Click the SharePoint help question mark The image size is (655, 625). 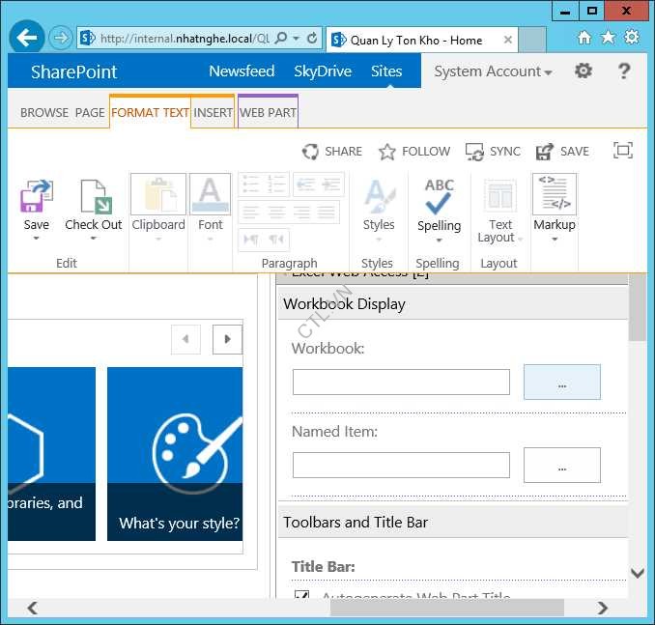point(624,71)
